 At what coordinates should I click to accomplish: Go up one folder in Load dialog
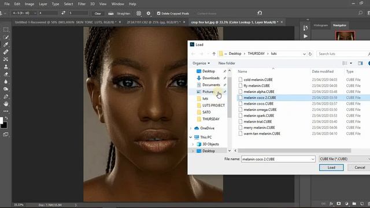214,54
